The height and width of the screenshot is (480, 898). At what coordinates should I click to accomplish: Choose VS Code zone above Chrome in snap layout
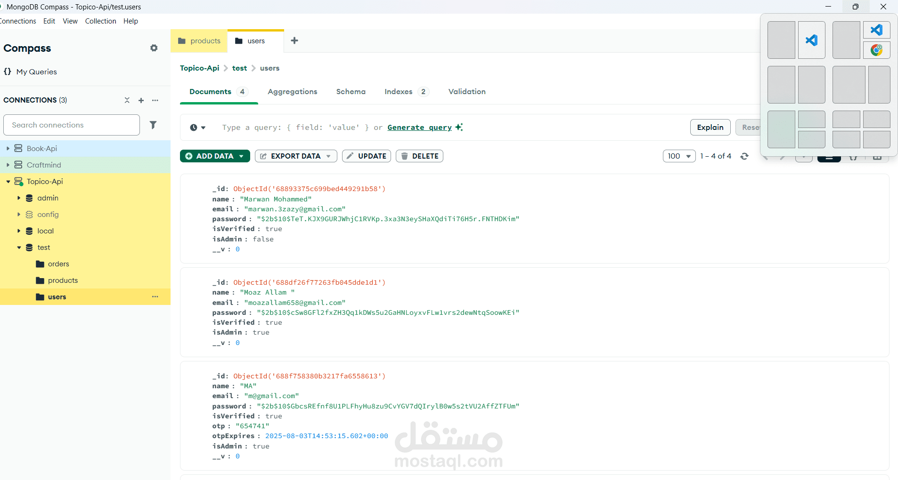[x=877, y=30]
